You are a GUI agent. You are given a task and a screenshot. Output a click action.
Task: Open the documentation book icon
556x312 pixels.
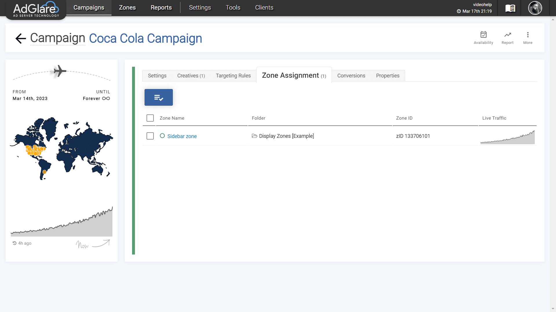(x=510, y=8)
